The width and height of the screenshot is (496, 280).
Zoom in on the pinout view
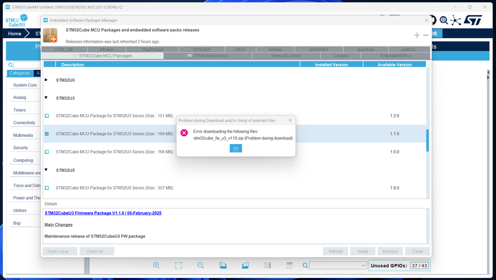click(x=156, y=266)
